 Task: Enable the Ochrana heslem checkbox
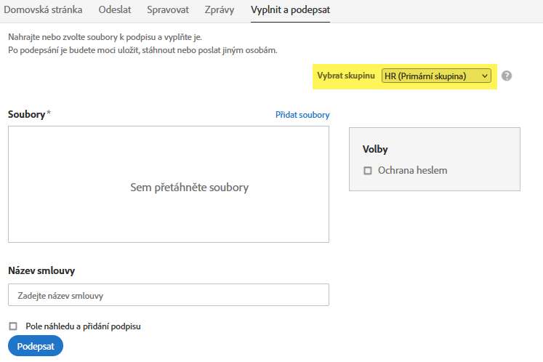click(x=368, y=171)
